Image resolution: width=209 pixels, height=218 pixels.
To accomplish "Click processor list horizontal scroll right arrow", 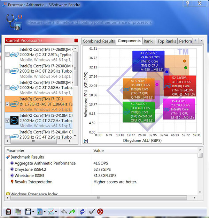I will 70,141.
